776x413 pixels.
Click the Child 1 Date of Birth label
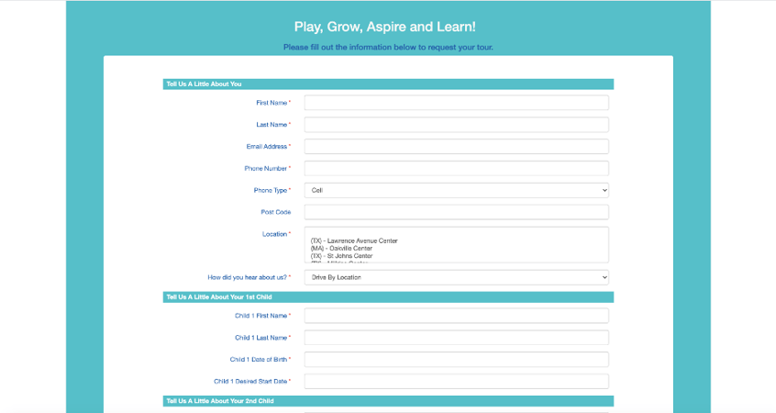pyautogui.click(x=261, y=360)
